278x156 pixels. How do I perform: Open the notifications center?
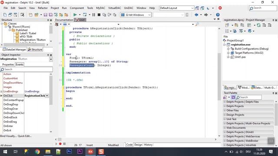coord(271,152)
